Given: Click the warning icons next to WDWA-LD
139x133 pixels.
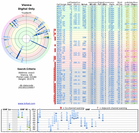Looking at the screenshot, I should [x=55, y=30].
